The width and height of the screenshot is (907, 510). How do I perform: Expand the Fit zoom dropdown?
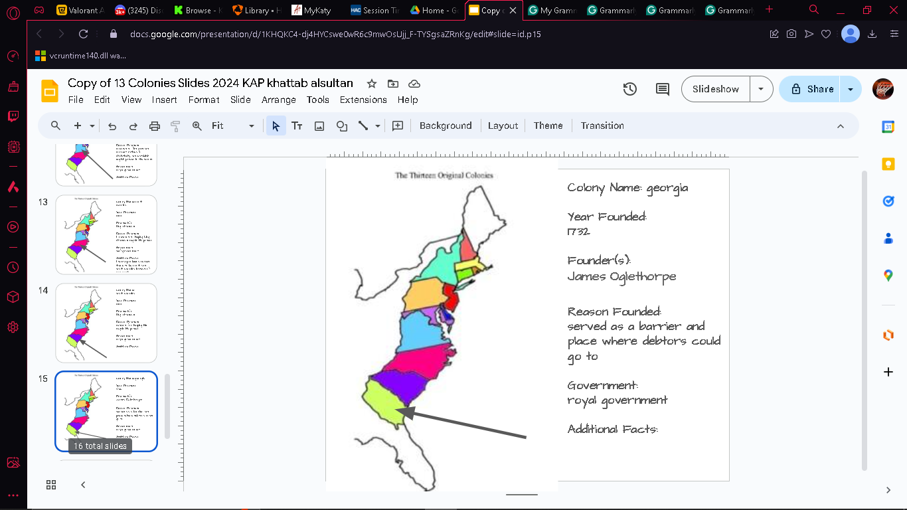(232, 126)
